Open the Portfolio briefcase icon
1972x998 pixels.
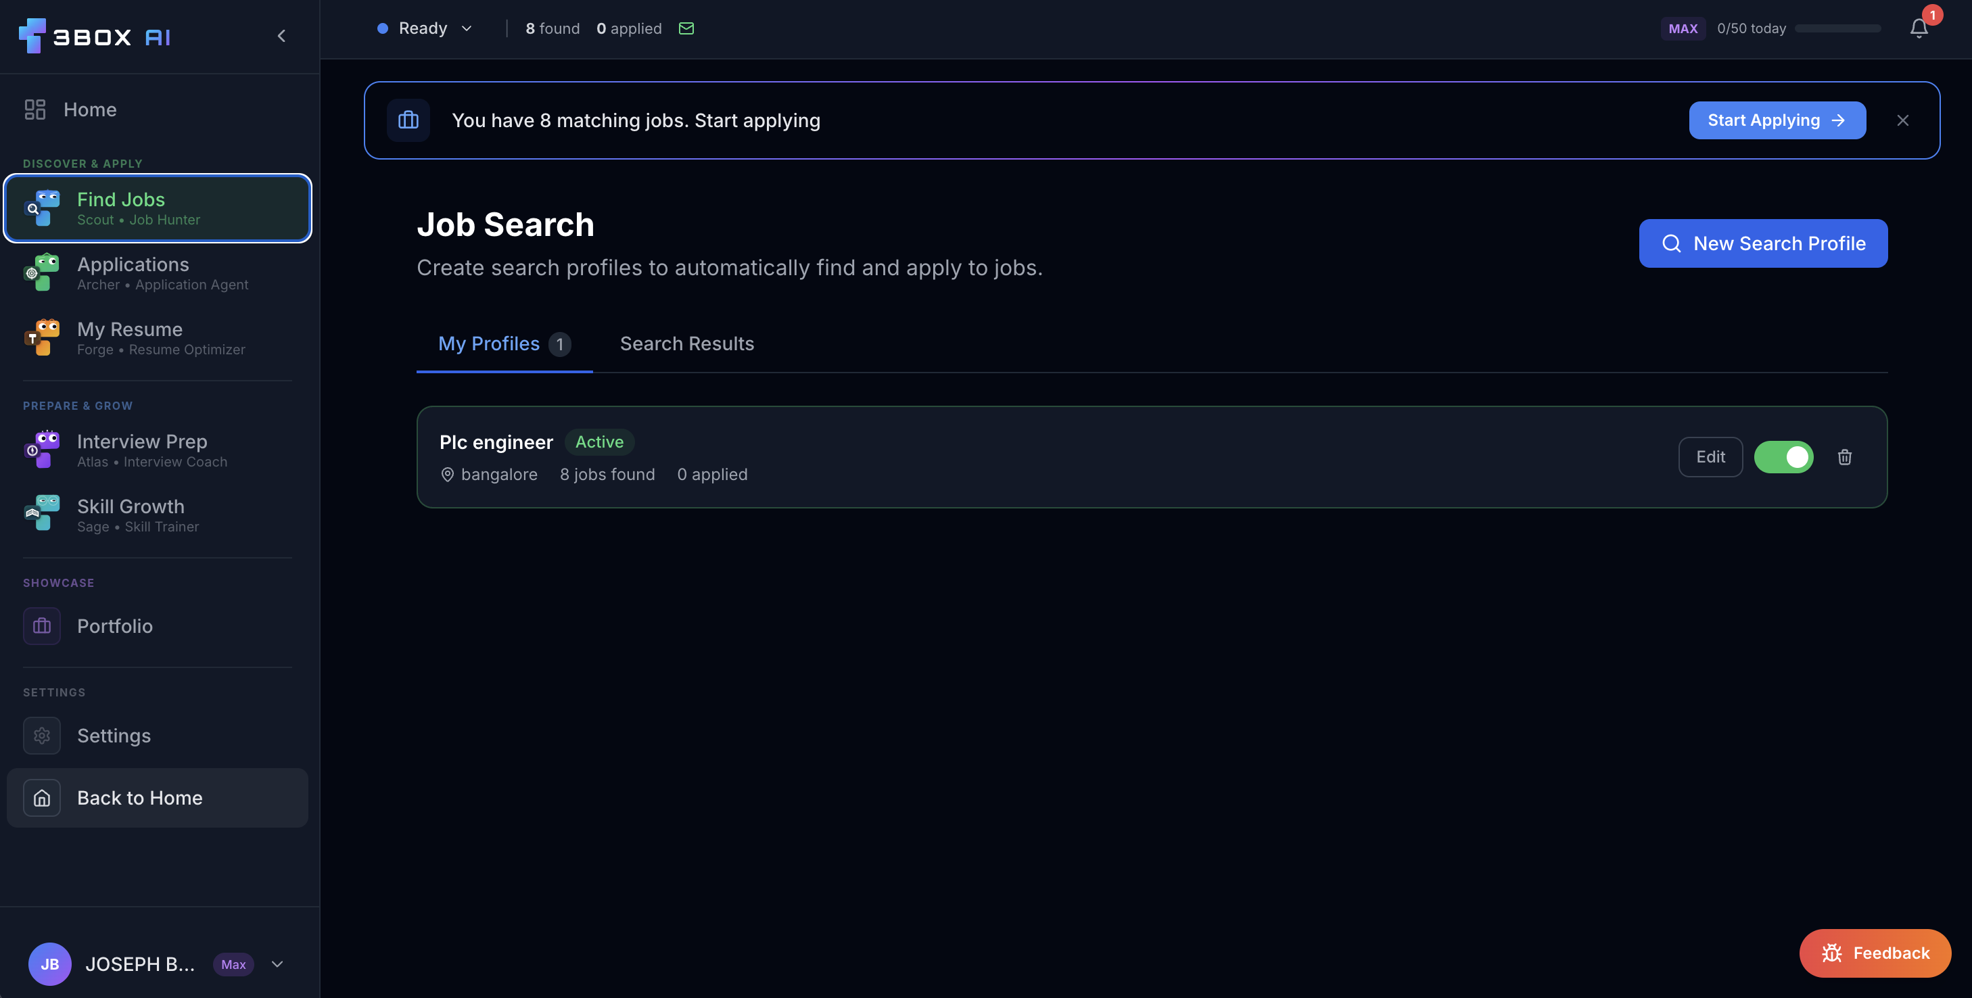pos(41,626)
